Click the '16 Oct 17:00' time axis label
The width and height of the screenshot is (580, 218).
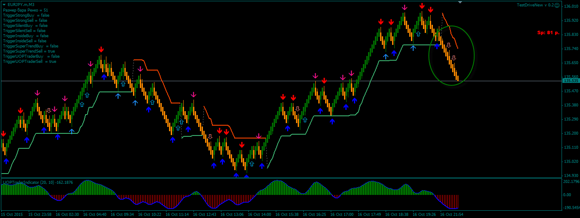342,214
